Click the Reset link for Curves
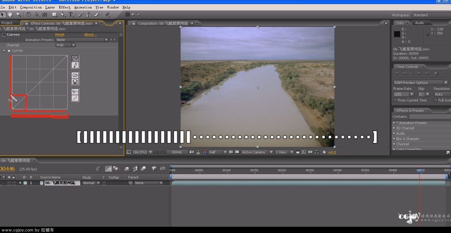Viewport: 451px width, 233px height. pyautogui.click(x=60, y=35)
